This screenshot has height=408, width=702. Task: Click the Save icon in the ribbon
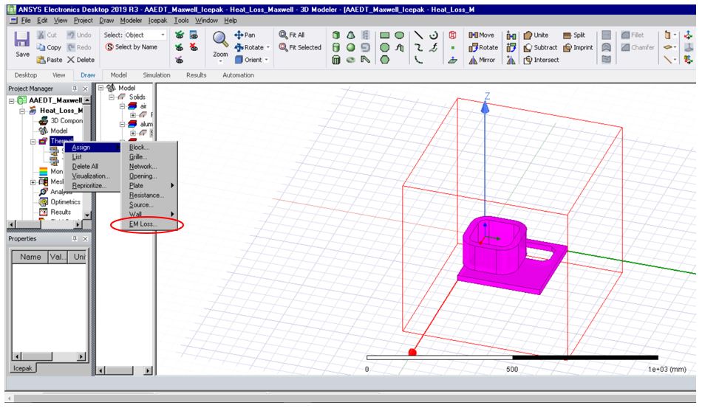(22, 40)
